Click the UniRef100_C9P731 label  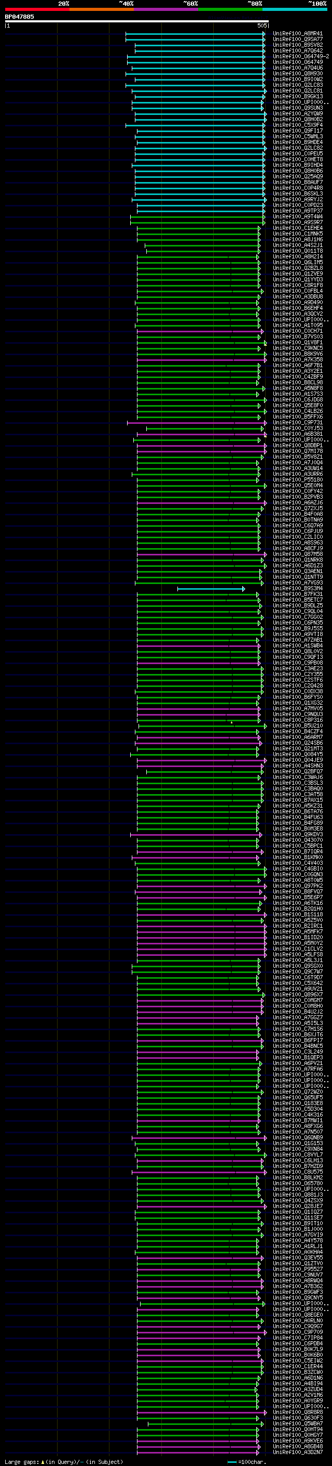(x=297, y=422)
